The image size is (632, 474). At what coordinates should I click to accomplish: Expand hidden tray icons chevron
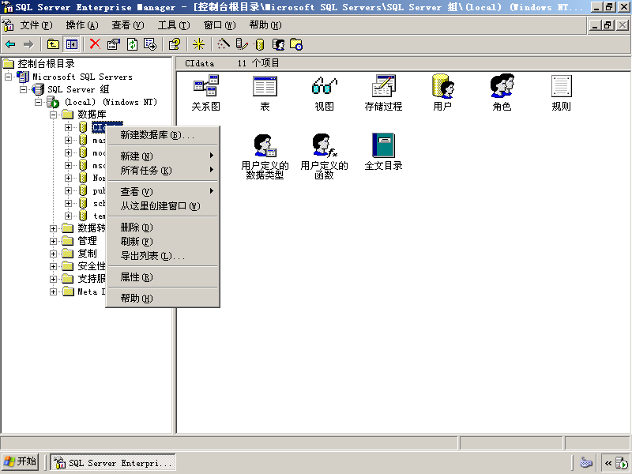coord(608,463)
